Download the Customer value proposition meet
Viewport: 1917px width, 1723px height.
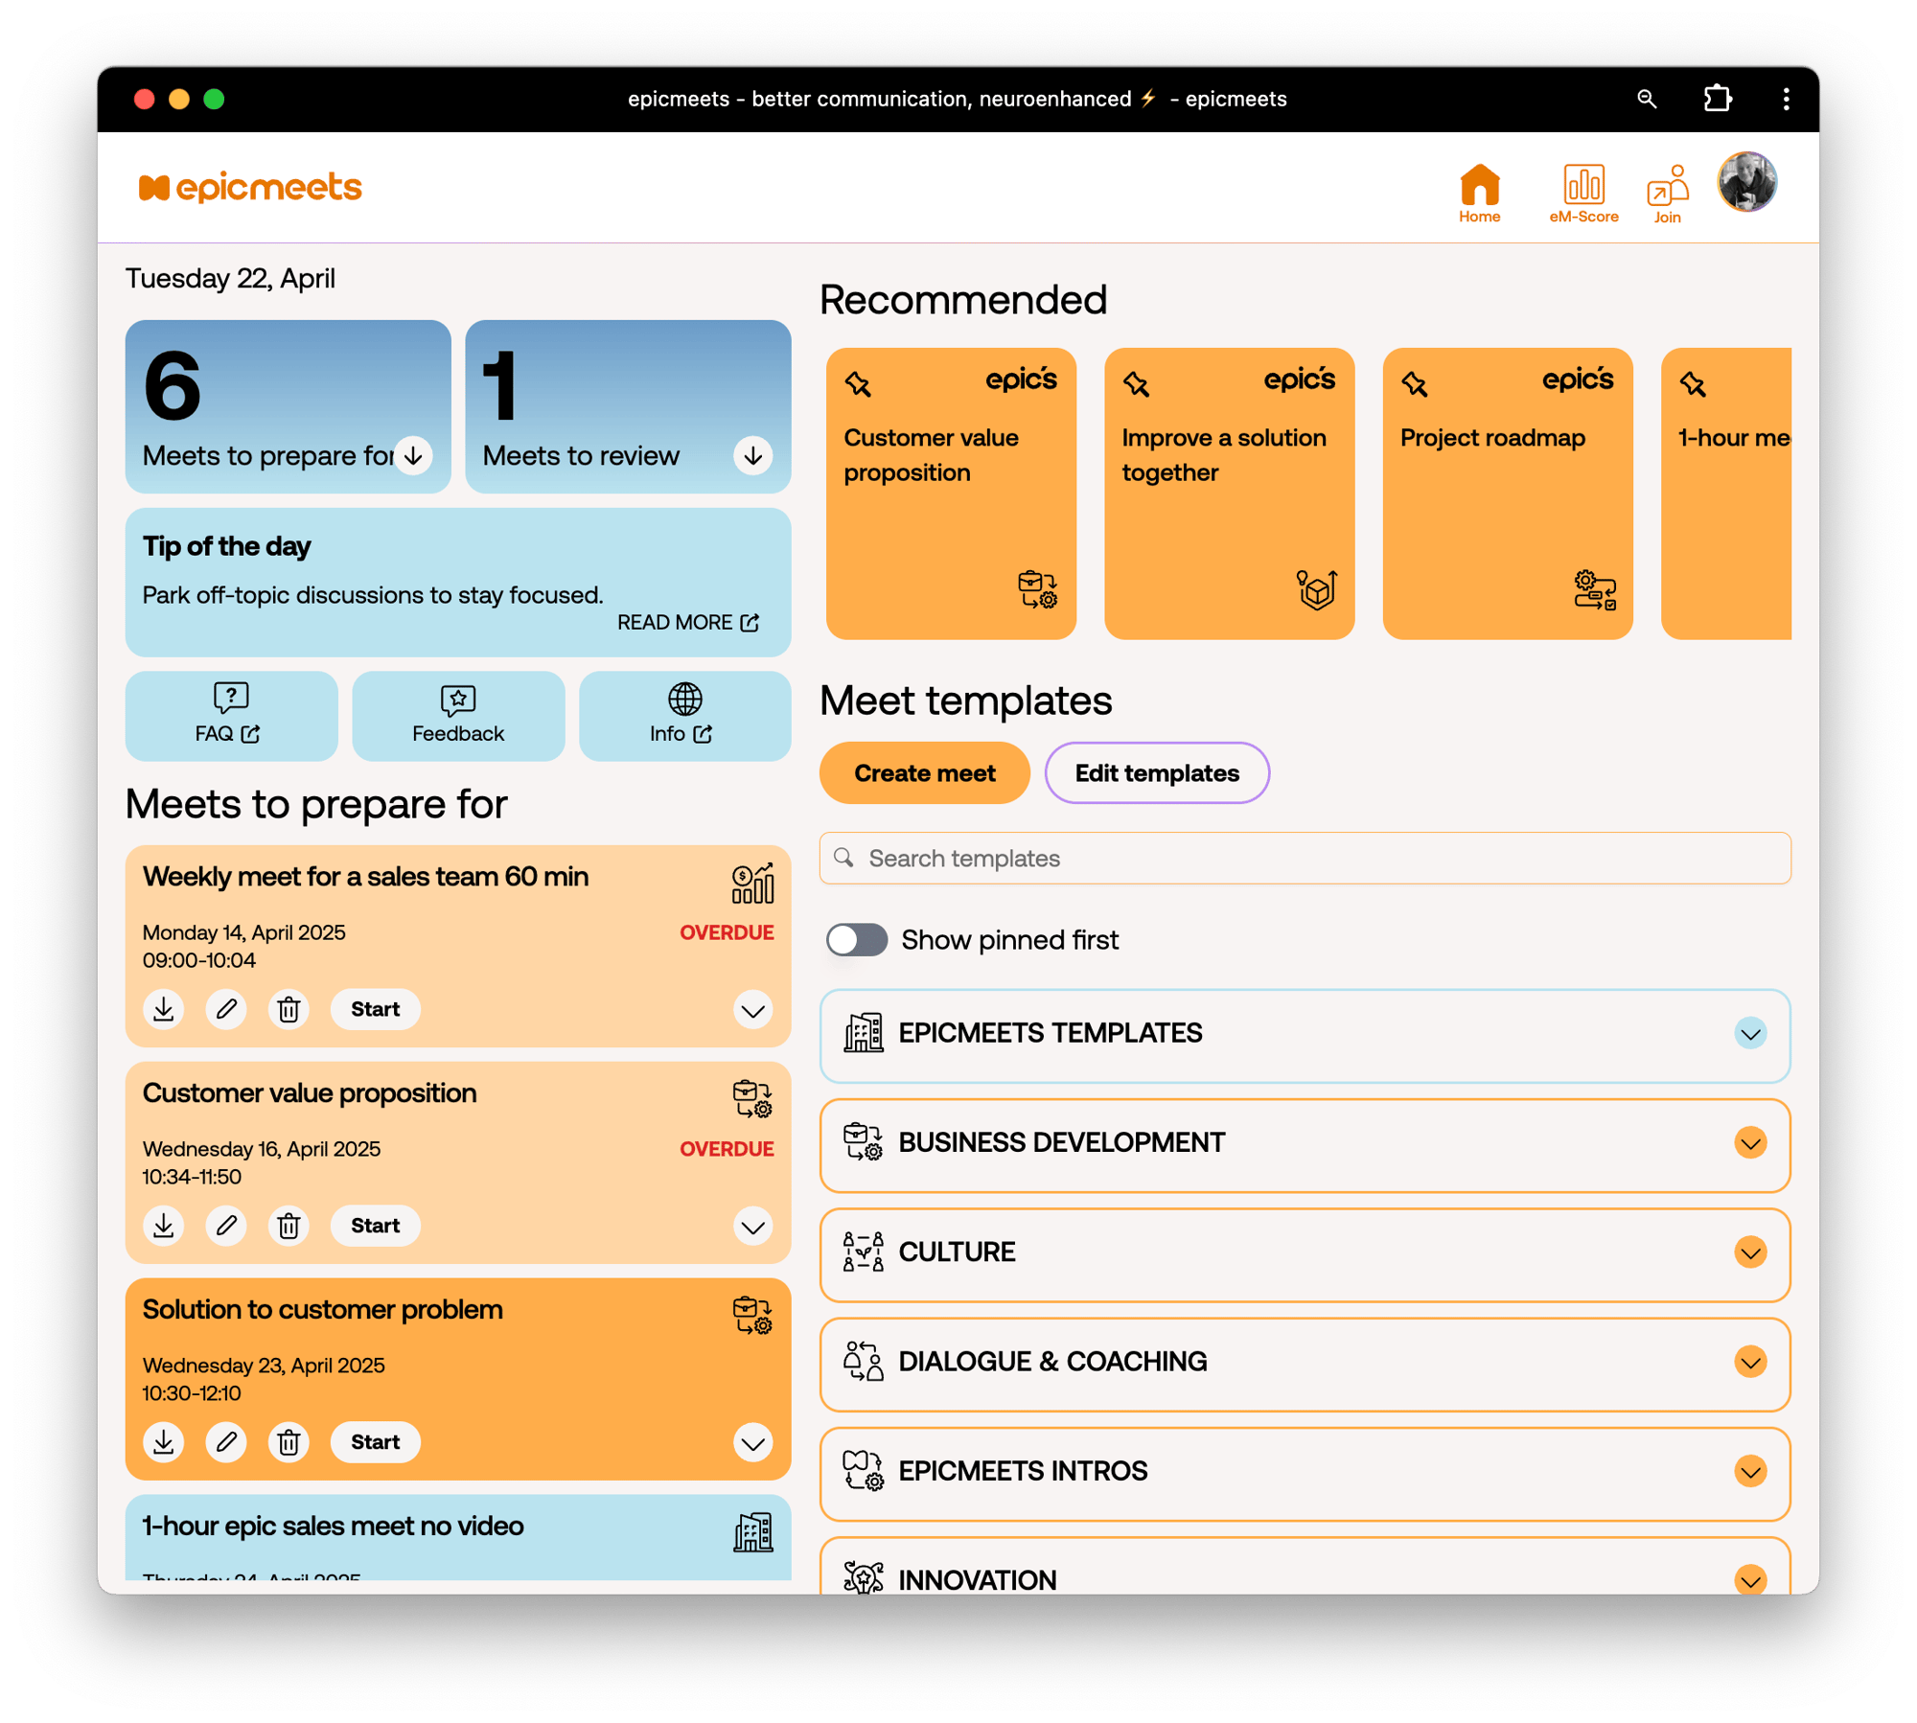click(164, 1226)
